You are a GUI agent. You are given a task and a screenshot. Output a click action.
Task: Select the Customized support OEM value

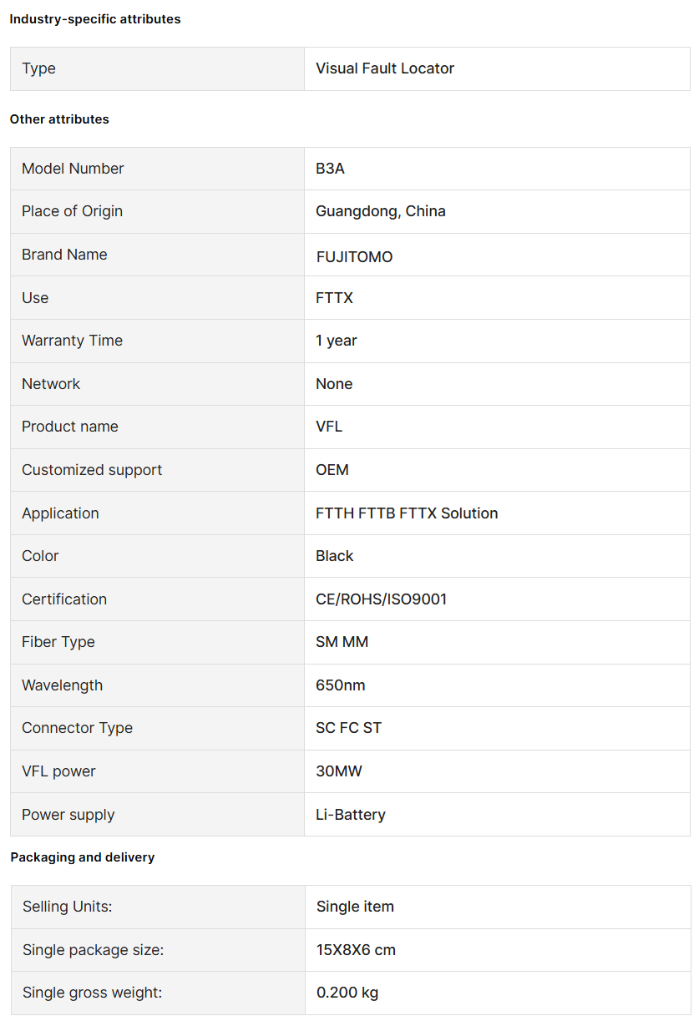[332, 470]
